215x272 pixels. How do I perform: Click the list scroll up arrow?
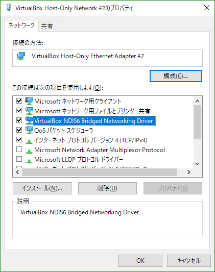(197, 101)
